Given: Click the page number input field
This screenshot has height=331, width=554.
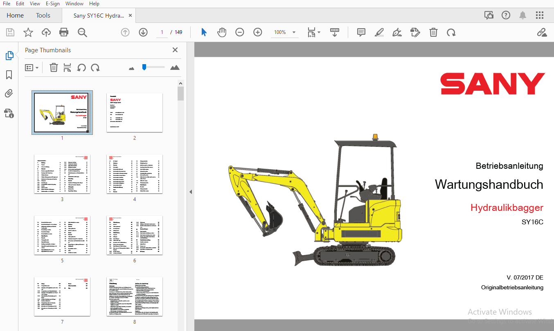Looking at the screenshot, I should click(162, 32).
